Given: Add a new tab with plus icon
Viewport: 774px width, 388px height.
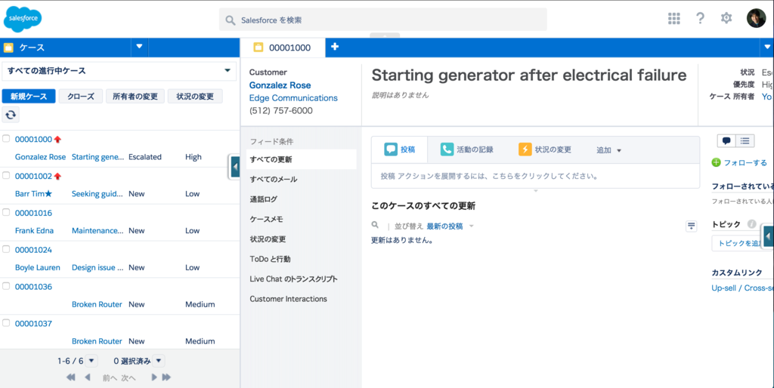Looking at the screenshot, I should pyautogui.click(x=335, y=47).
